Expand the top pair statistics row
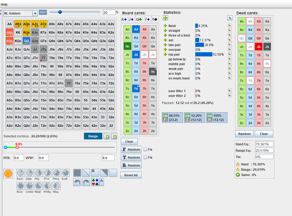 click(x=165, y=55)
